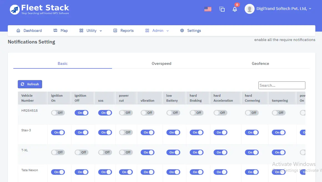The image size is (322, 182).
Task: Enable power cut for T-XL
Action: [x=126, y=152]
